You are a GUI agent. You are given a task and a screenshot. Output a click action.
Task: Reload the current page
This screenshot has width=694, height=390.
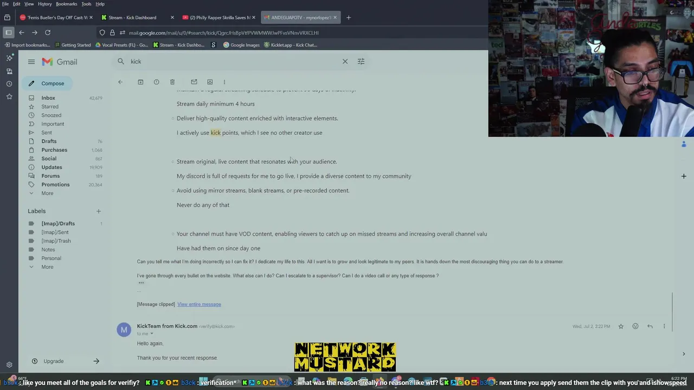point(48,32)
